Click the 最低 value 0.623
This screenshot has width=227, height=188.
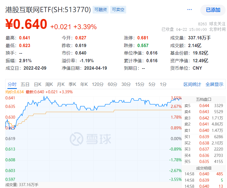tap(25, 45)
